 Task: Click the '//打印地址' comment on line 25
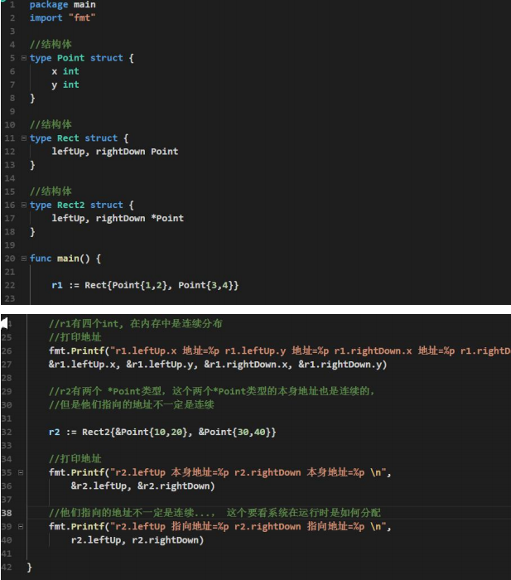tap(75, 337)
